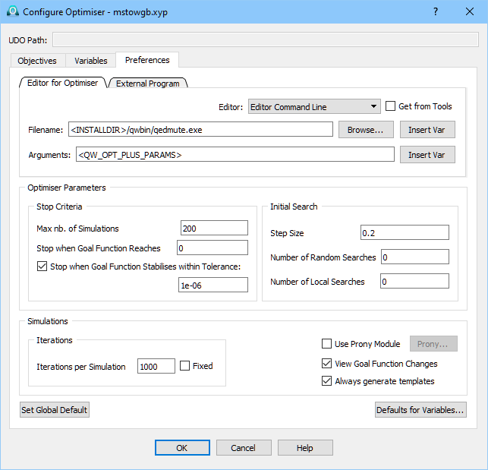The width and height of the screenshot is (488, 470).
Task: Cancel the optimiser configuration
Action: (x=244, y=448)
